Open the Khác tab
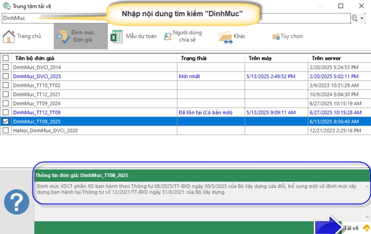The width and height of the screenshot is (371, 234). coord(239,36)
